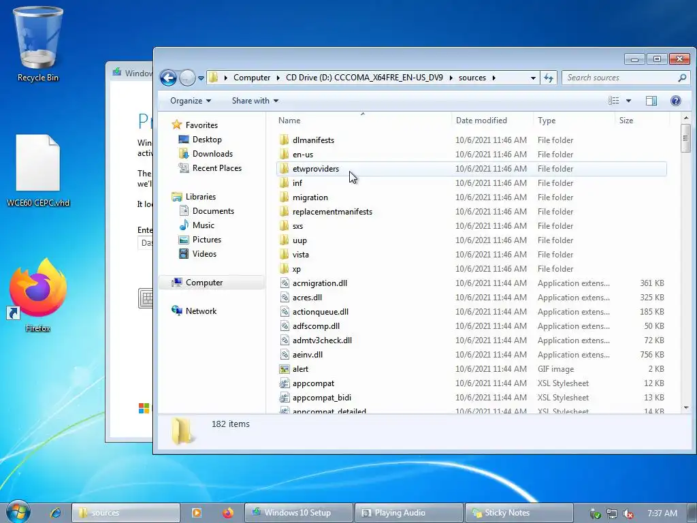697x523 pixels.
Task: Select the alert GIF image icon
Action: (x=284, y=368)
